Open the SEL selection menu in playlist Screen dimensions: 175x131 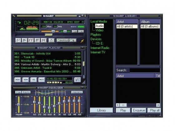point(34,80)
